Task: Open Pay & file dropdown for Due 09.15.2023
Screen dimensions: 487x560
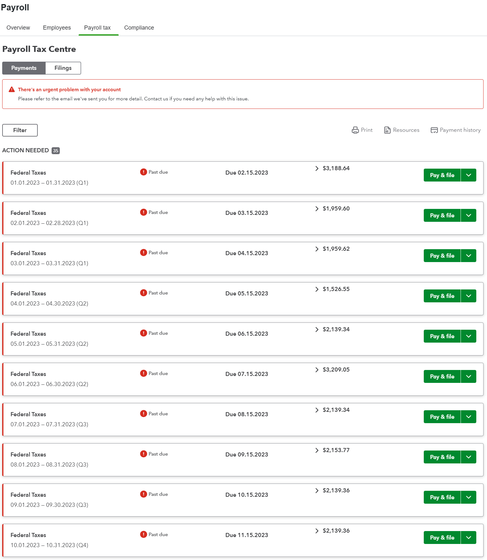Action: pyautogui.click(x=468, y=457)
